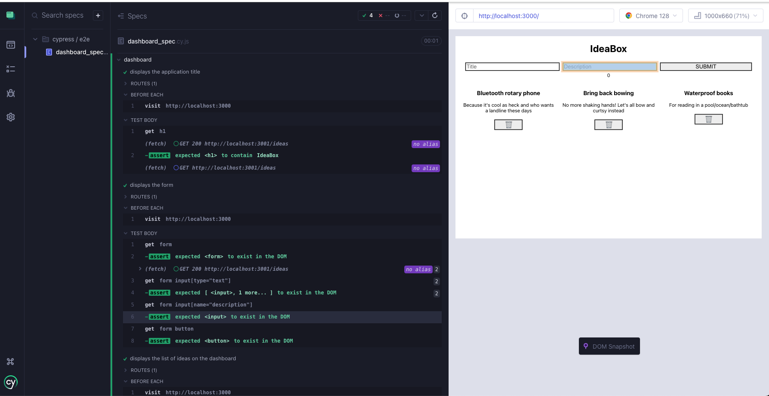This screenshot has width=769, height=396.
Task: Click the Cypress logo at bottom left
Action: [10, 382]
